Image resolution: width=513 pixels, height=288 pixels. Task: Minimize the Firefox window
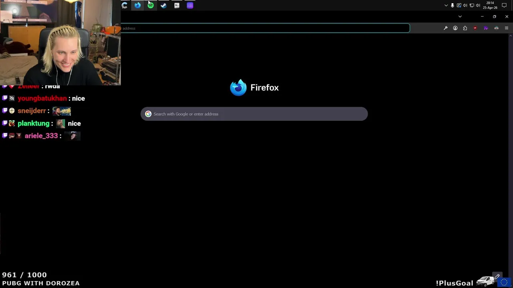482,16
